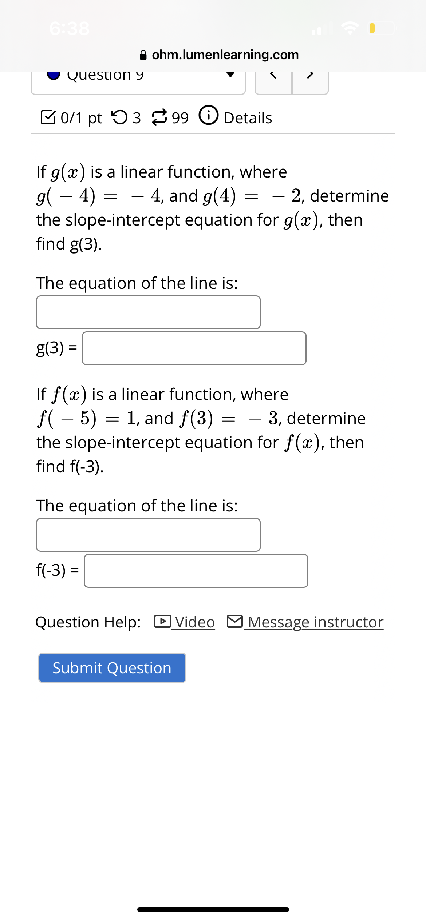Select the Question 9 menu label
Image resolution: width=426 pixels, height=921 pixels.
(x=105, y=75)
